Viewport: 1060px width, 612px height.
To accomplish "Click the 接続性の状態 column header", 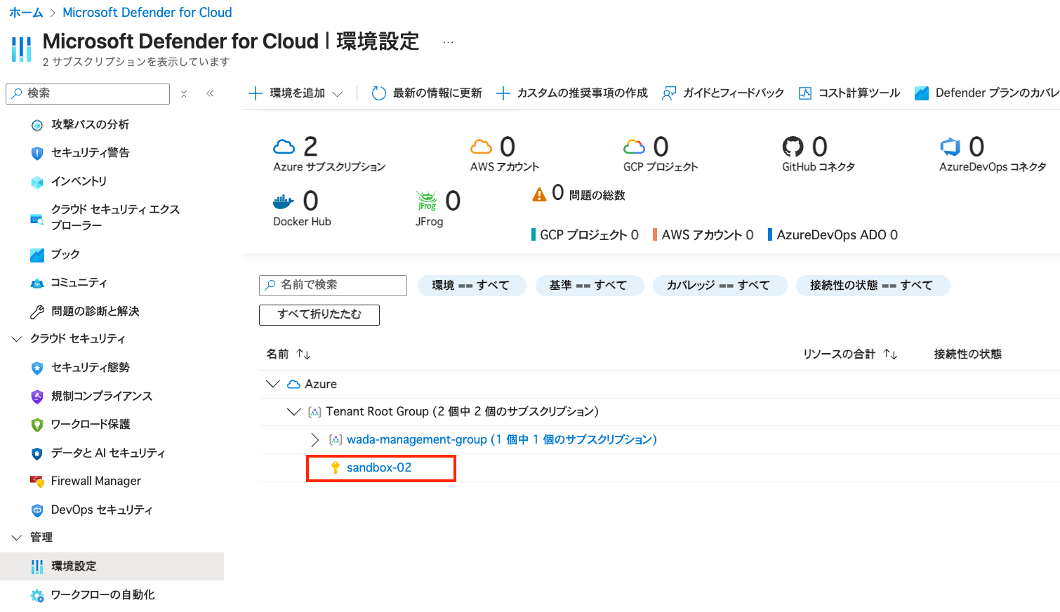I will (x=967, y=354).
